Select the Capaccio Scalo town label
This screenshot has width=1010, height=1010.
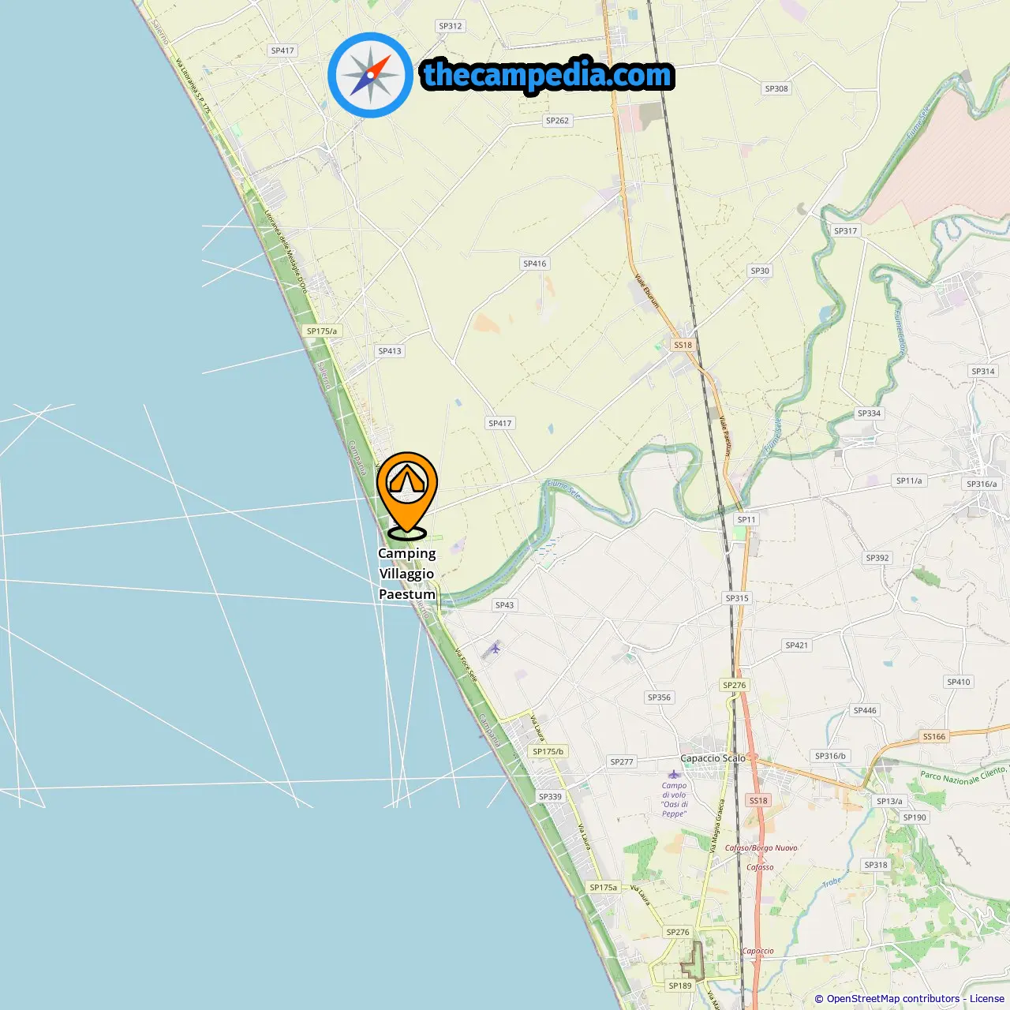pos(713,758)
